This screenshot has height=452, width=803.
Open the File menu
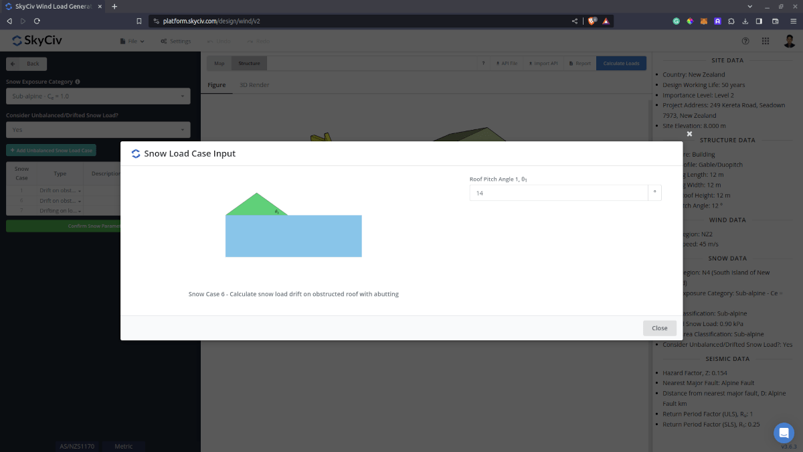pos(132,41)
